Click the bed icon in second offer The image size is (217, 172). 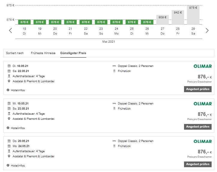click(x=114, y=103)
